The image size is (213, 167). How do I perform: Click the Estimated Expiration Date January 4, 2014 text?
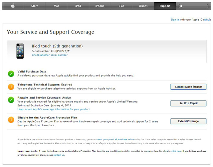(x=44, y=105)
